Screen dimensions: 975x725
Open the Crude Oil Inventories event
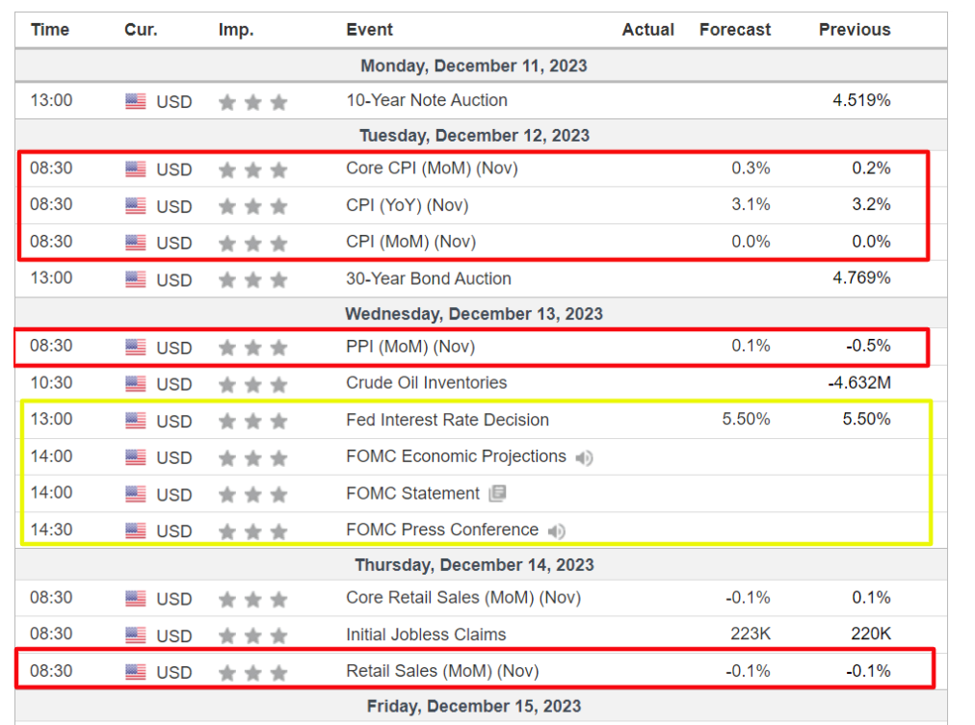tap(426, 383)
